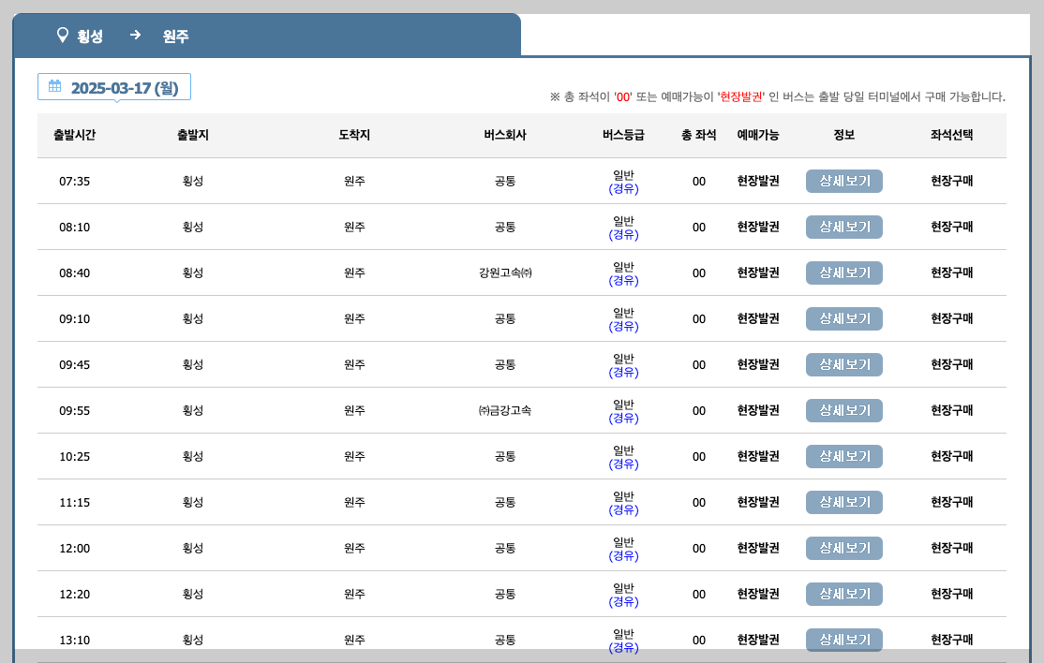Click the location pin icon on the route tab
The height and width of the screenshot is (663, 1044).
(x=61, y=36)
